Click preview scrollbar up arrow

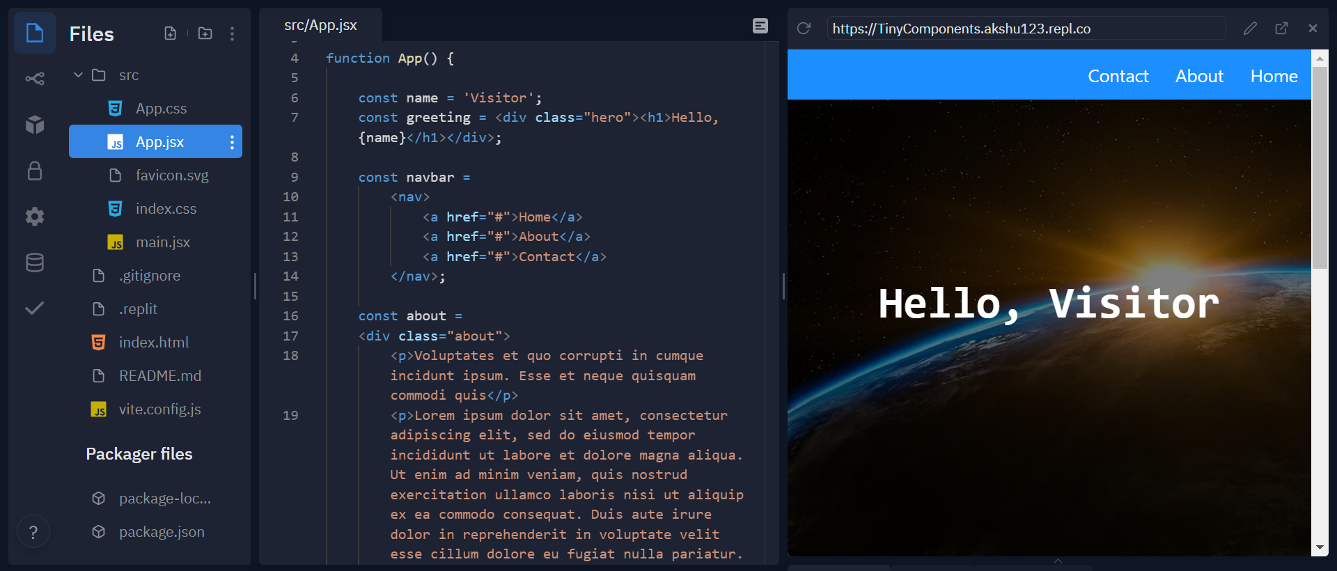point(1320,59)
